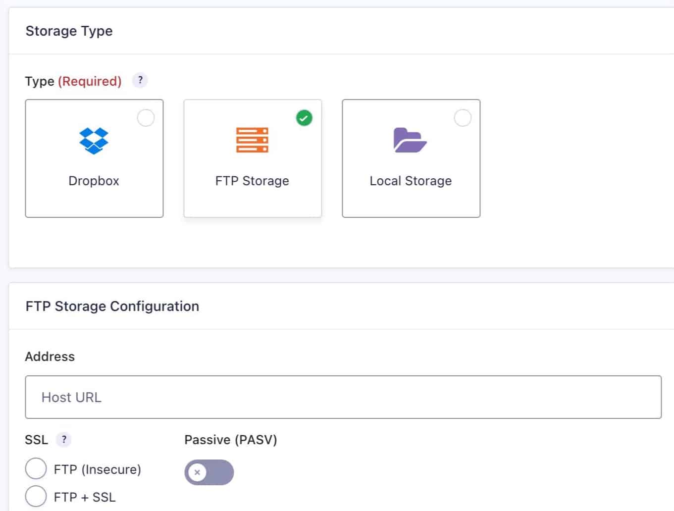
Task: Click the Passive (PASV) label
Action: coord(231,440)
